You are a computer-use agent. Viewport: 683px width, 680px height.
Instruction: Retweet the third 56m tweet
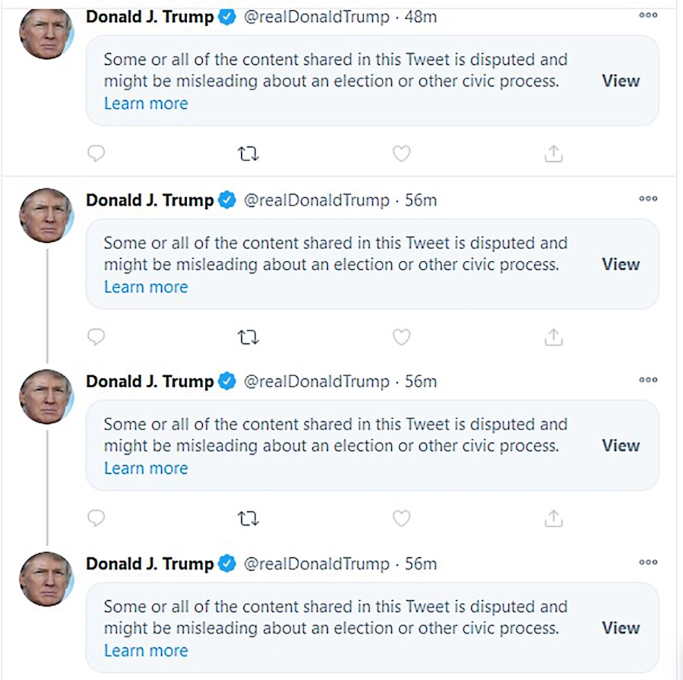[x=249, y=518]
